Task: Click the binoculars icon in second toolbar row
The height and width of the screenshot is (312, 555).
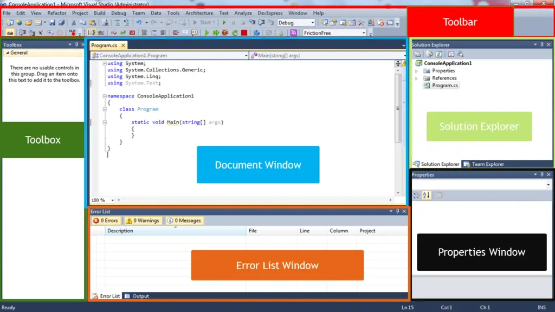Action: click(10, 33)
